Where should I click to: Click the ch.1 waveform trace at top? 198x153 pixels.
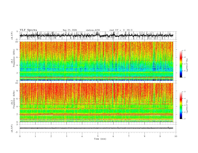click(96, 35)
